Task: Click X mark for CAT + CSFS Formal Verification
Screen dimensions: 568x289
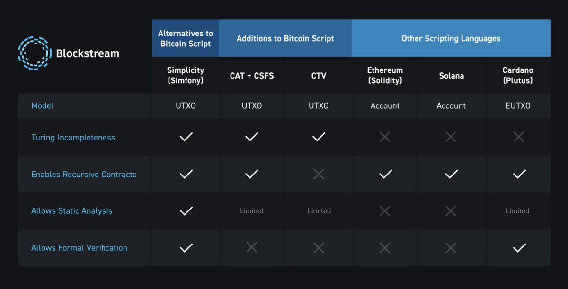Action: click(x=251, y=248)
